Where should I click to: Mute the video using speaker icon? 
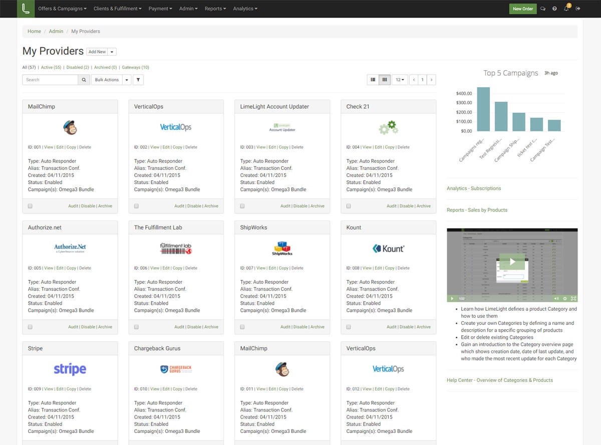(x=556, y=299)
